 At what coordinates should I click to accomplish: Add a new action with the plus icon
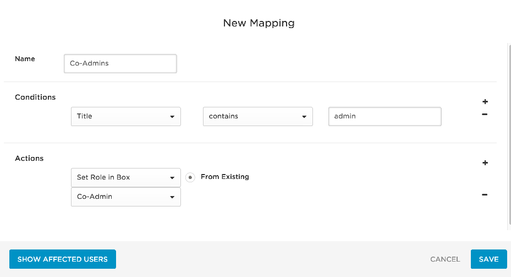(485, 163)
